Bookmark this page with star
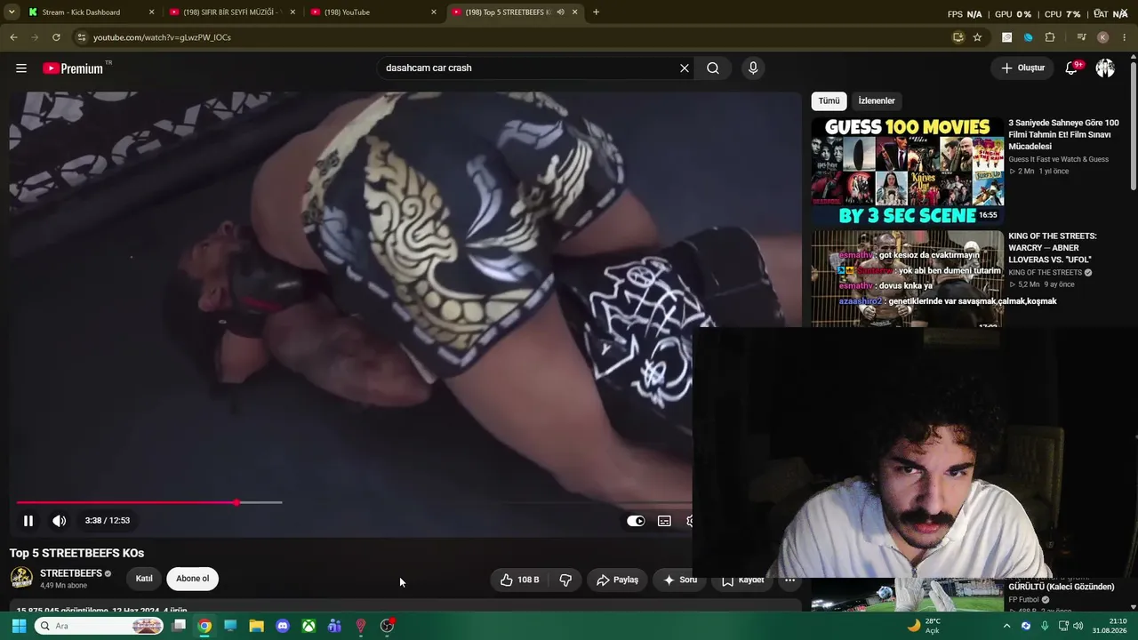This screenshot has height=640, width=1138. (978, 37)
